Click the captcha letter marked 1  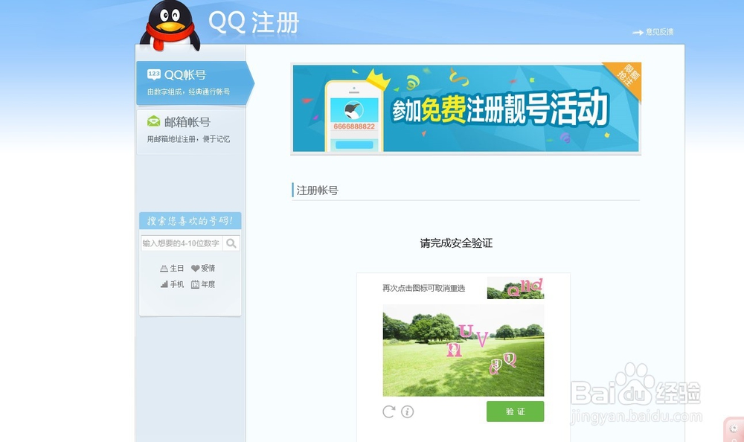pos(510,359)
